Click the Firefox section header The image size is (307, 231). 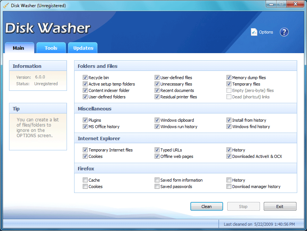(185, 168)
